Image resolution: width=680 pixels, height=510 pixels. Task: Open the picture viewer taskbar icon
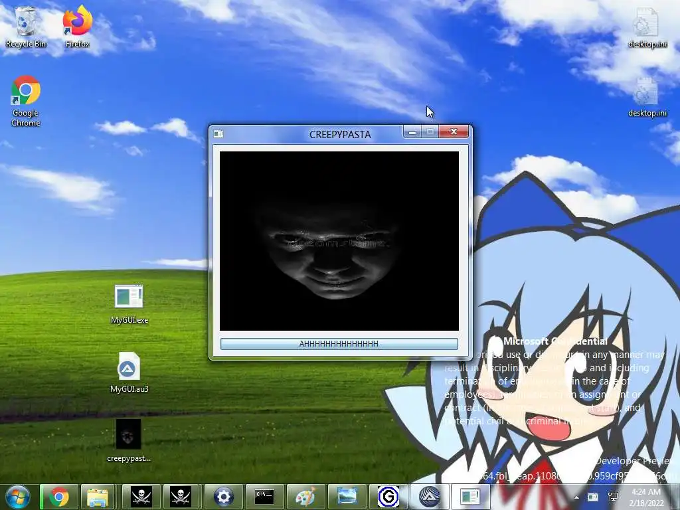click(x=347, y=497)
